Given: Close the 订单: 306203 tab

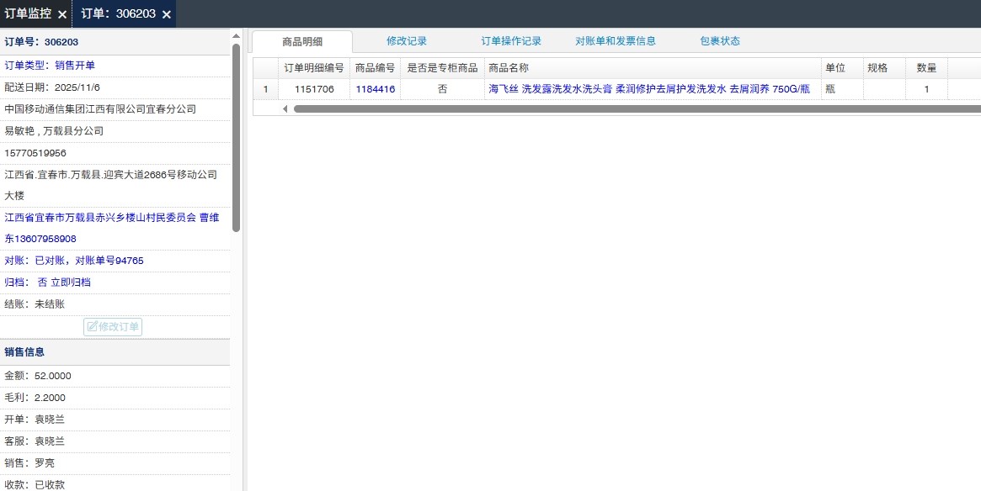Looking at the screenshot, I should [x=167, y=14].
